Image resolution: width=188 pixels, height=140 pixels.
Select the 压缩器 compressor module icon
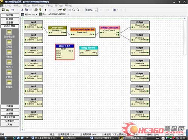(9, 42)
